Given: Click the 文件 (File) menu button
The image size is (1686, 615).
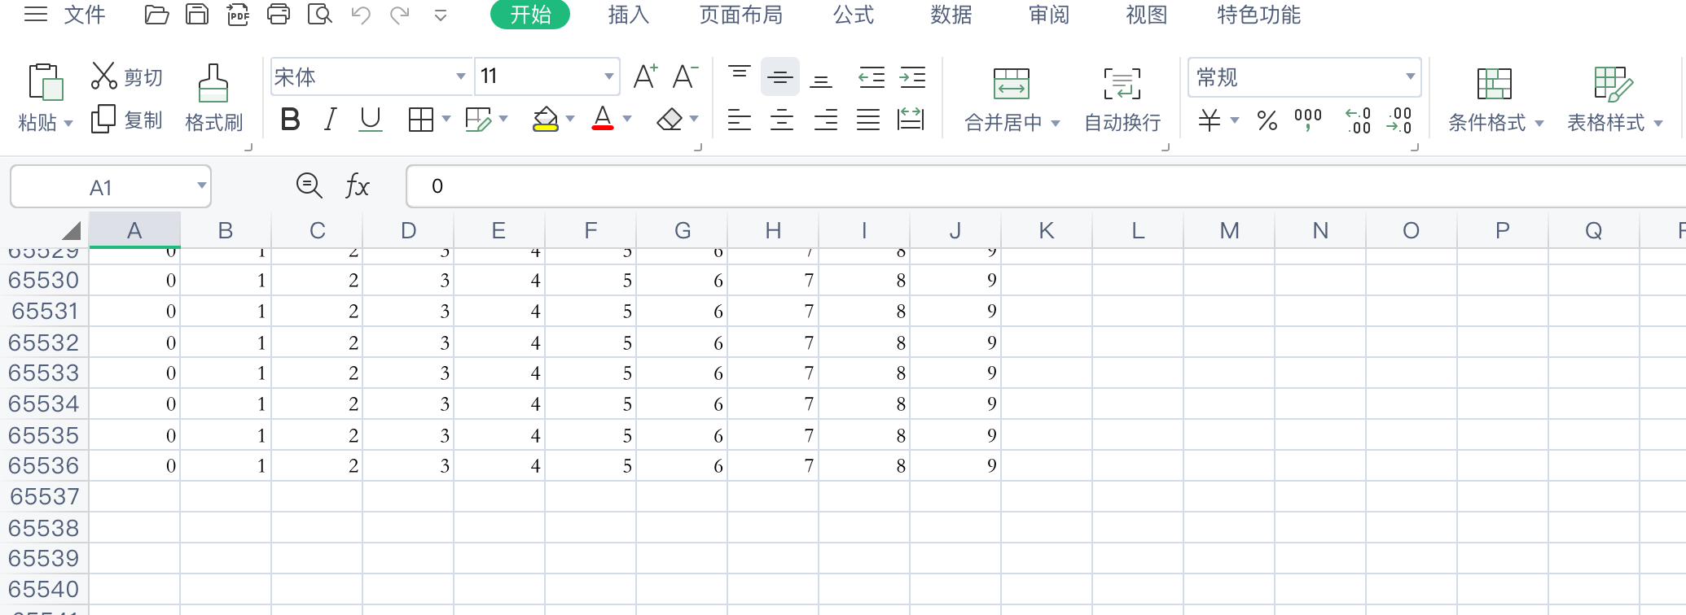Looking at the screenshot, I should (84, 15).
